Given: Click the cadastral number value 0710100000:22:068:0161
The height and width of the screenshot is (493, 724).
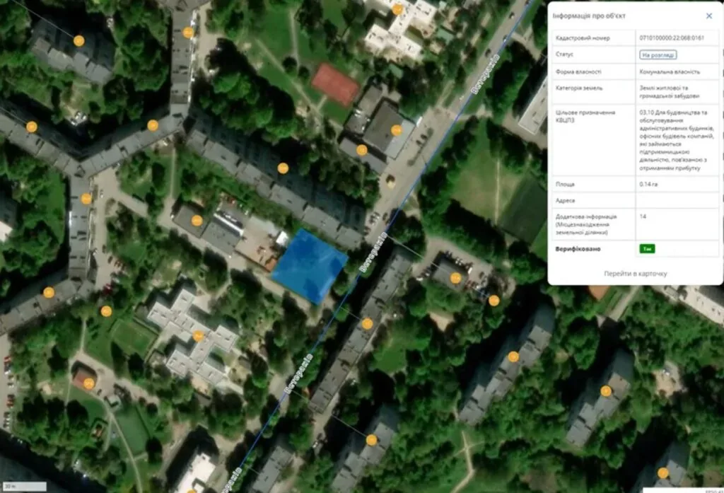Looking at the screenshot, I should pos(671,37).
